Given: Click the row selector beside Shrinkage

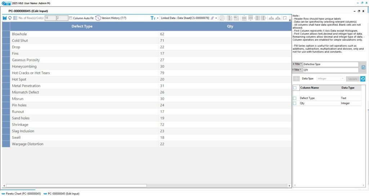Looking at the screenshot, I should [6, 125].
